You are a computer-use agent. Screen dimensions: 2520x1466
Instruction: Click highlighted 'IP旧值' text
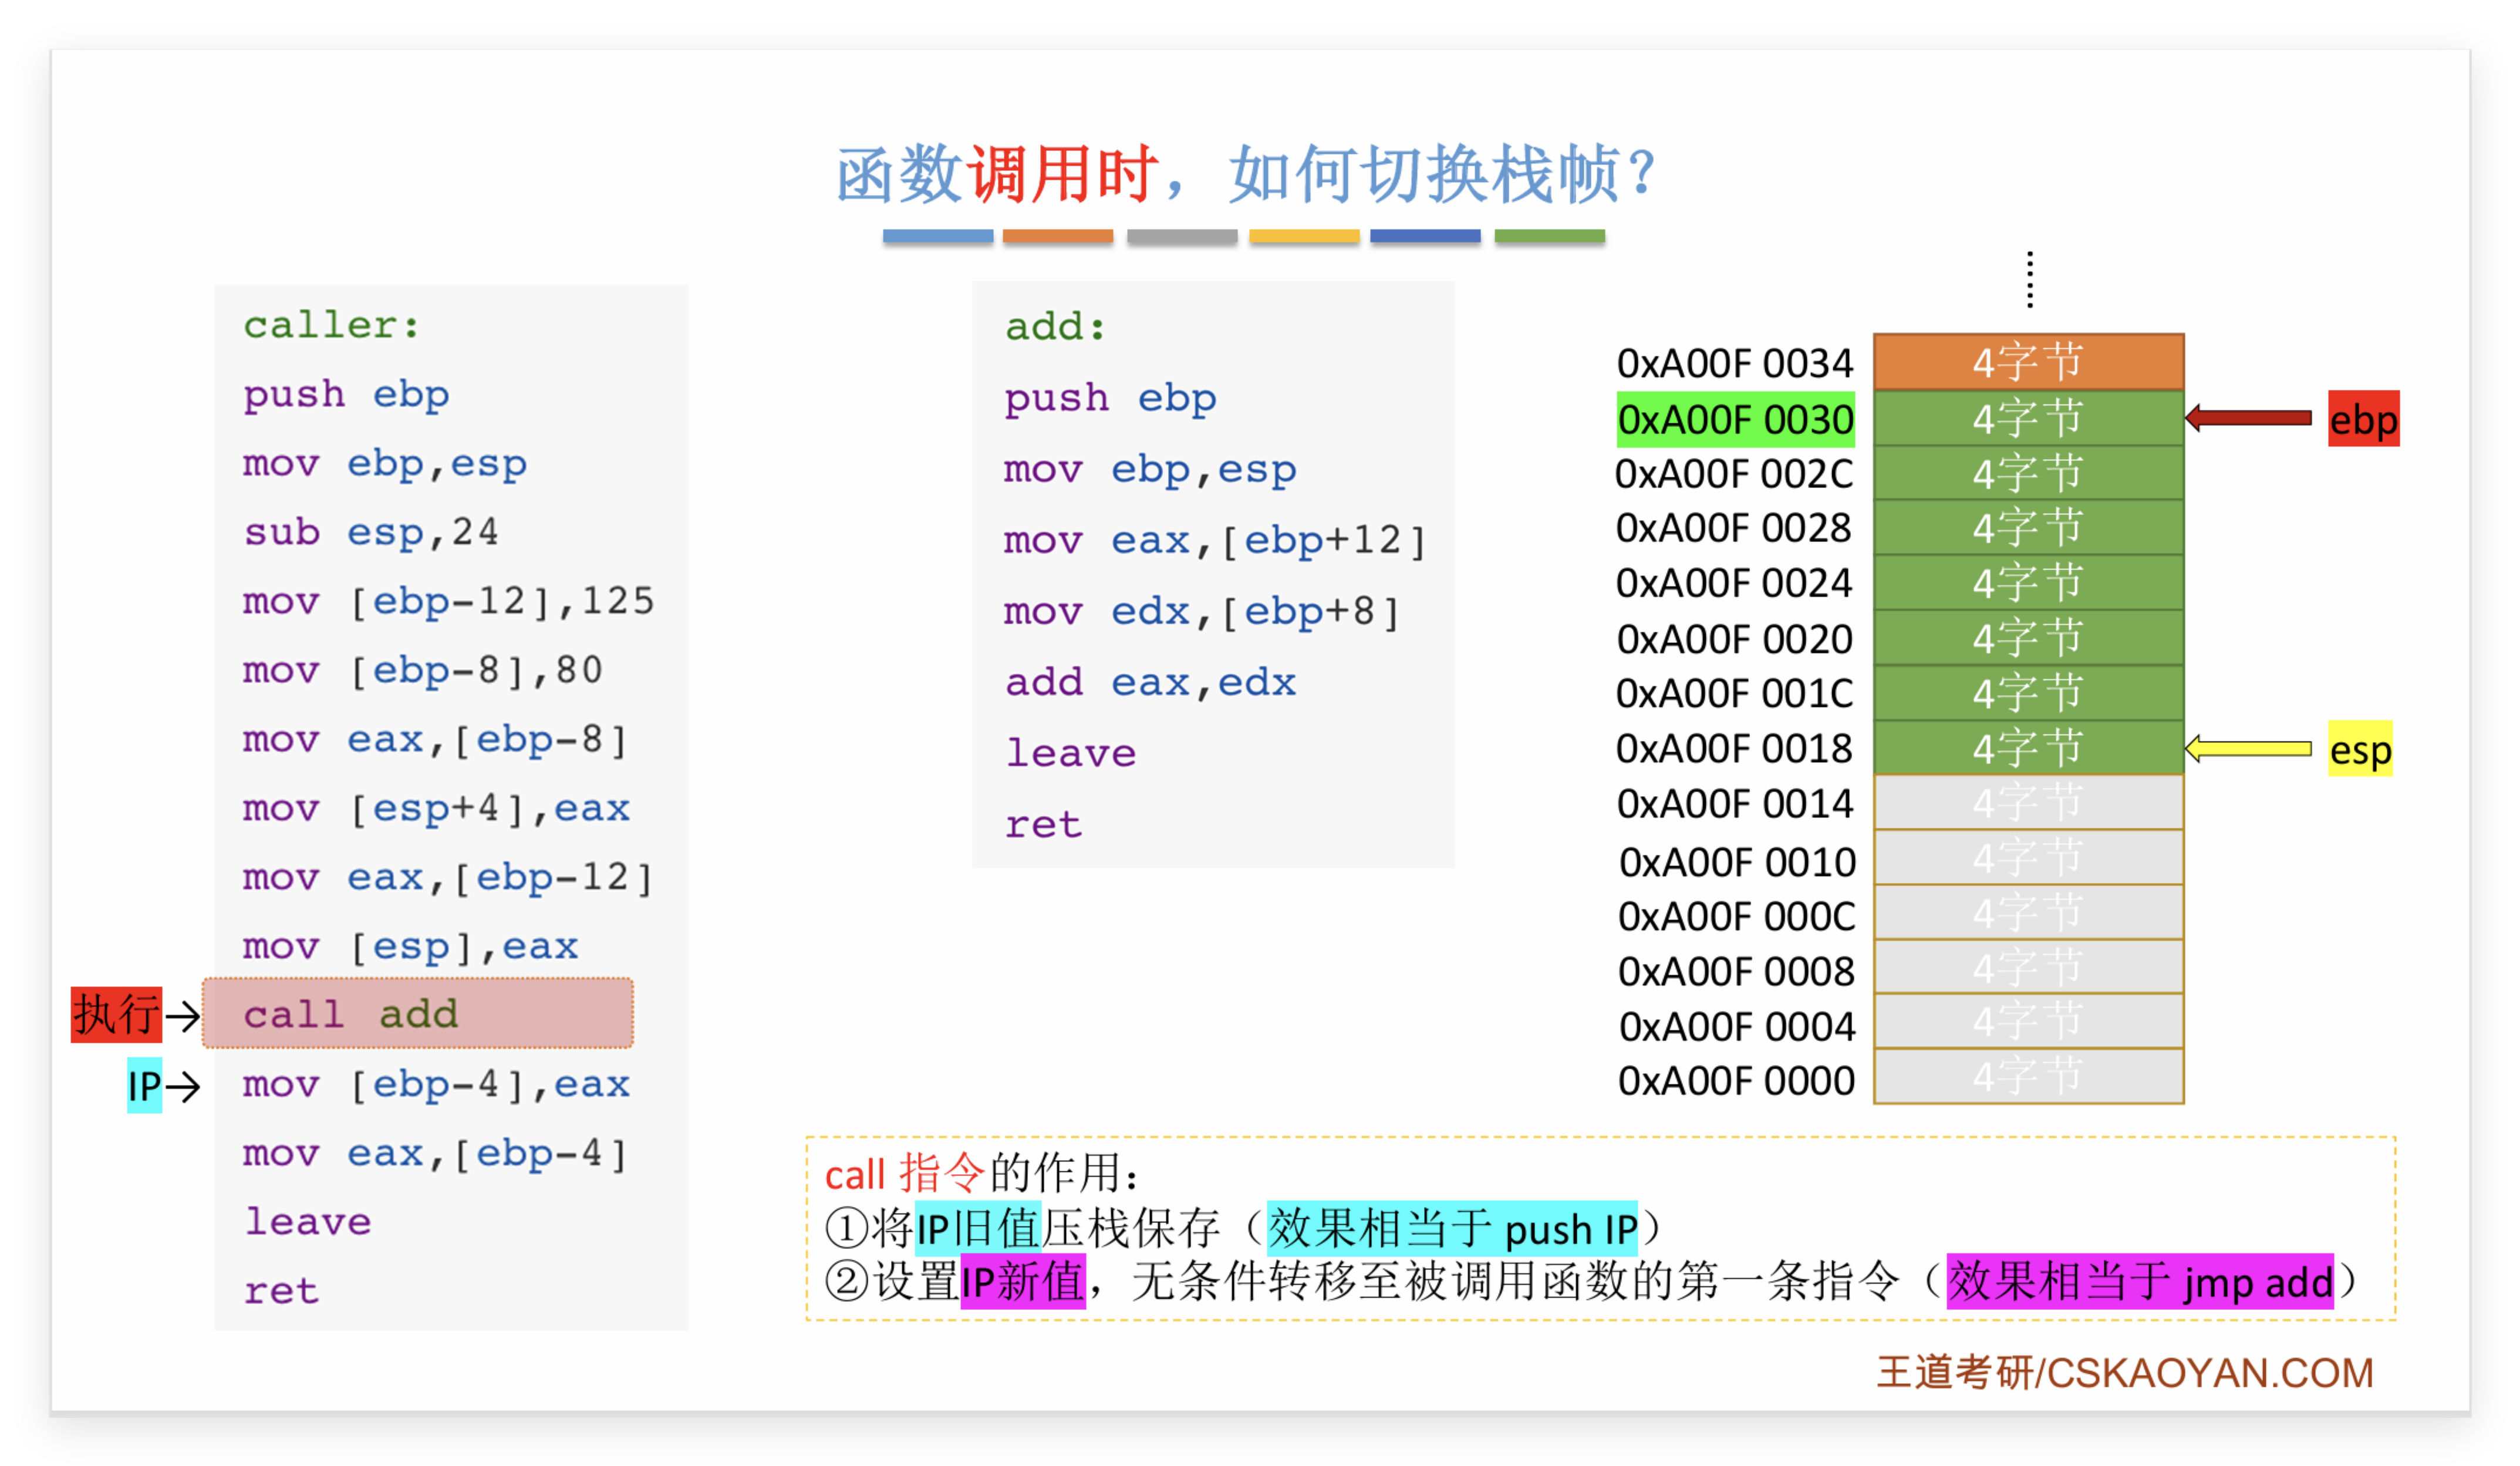click(x=978, y=1228)
